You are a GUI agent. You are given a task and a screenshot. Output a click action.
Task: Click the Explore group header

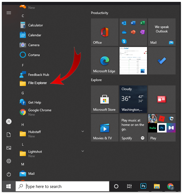[96, 80]
